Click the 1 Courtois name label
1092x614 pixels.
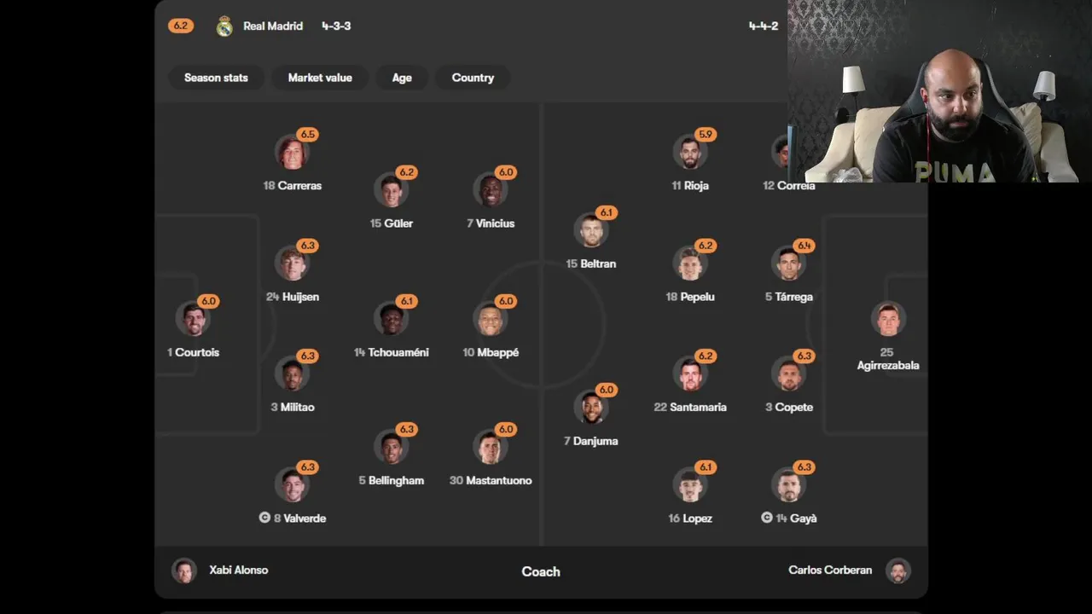point(194,352)
